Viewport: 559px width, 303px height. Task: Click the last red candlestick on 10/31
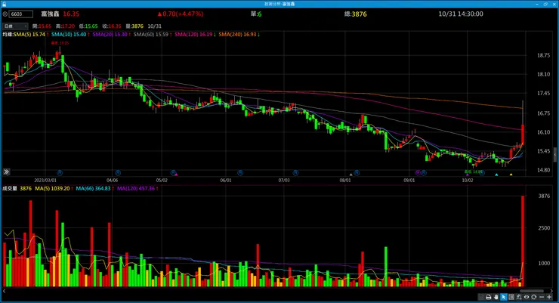[523, 134]
